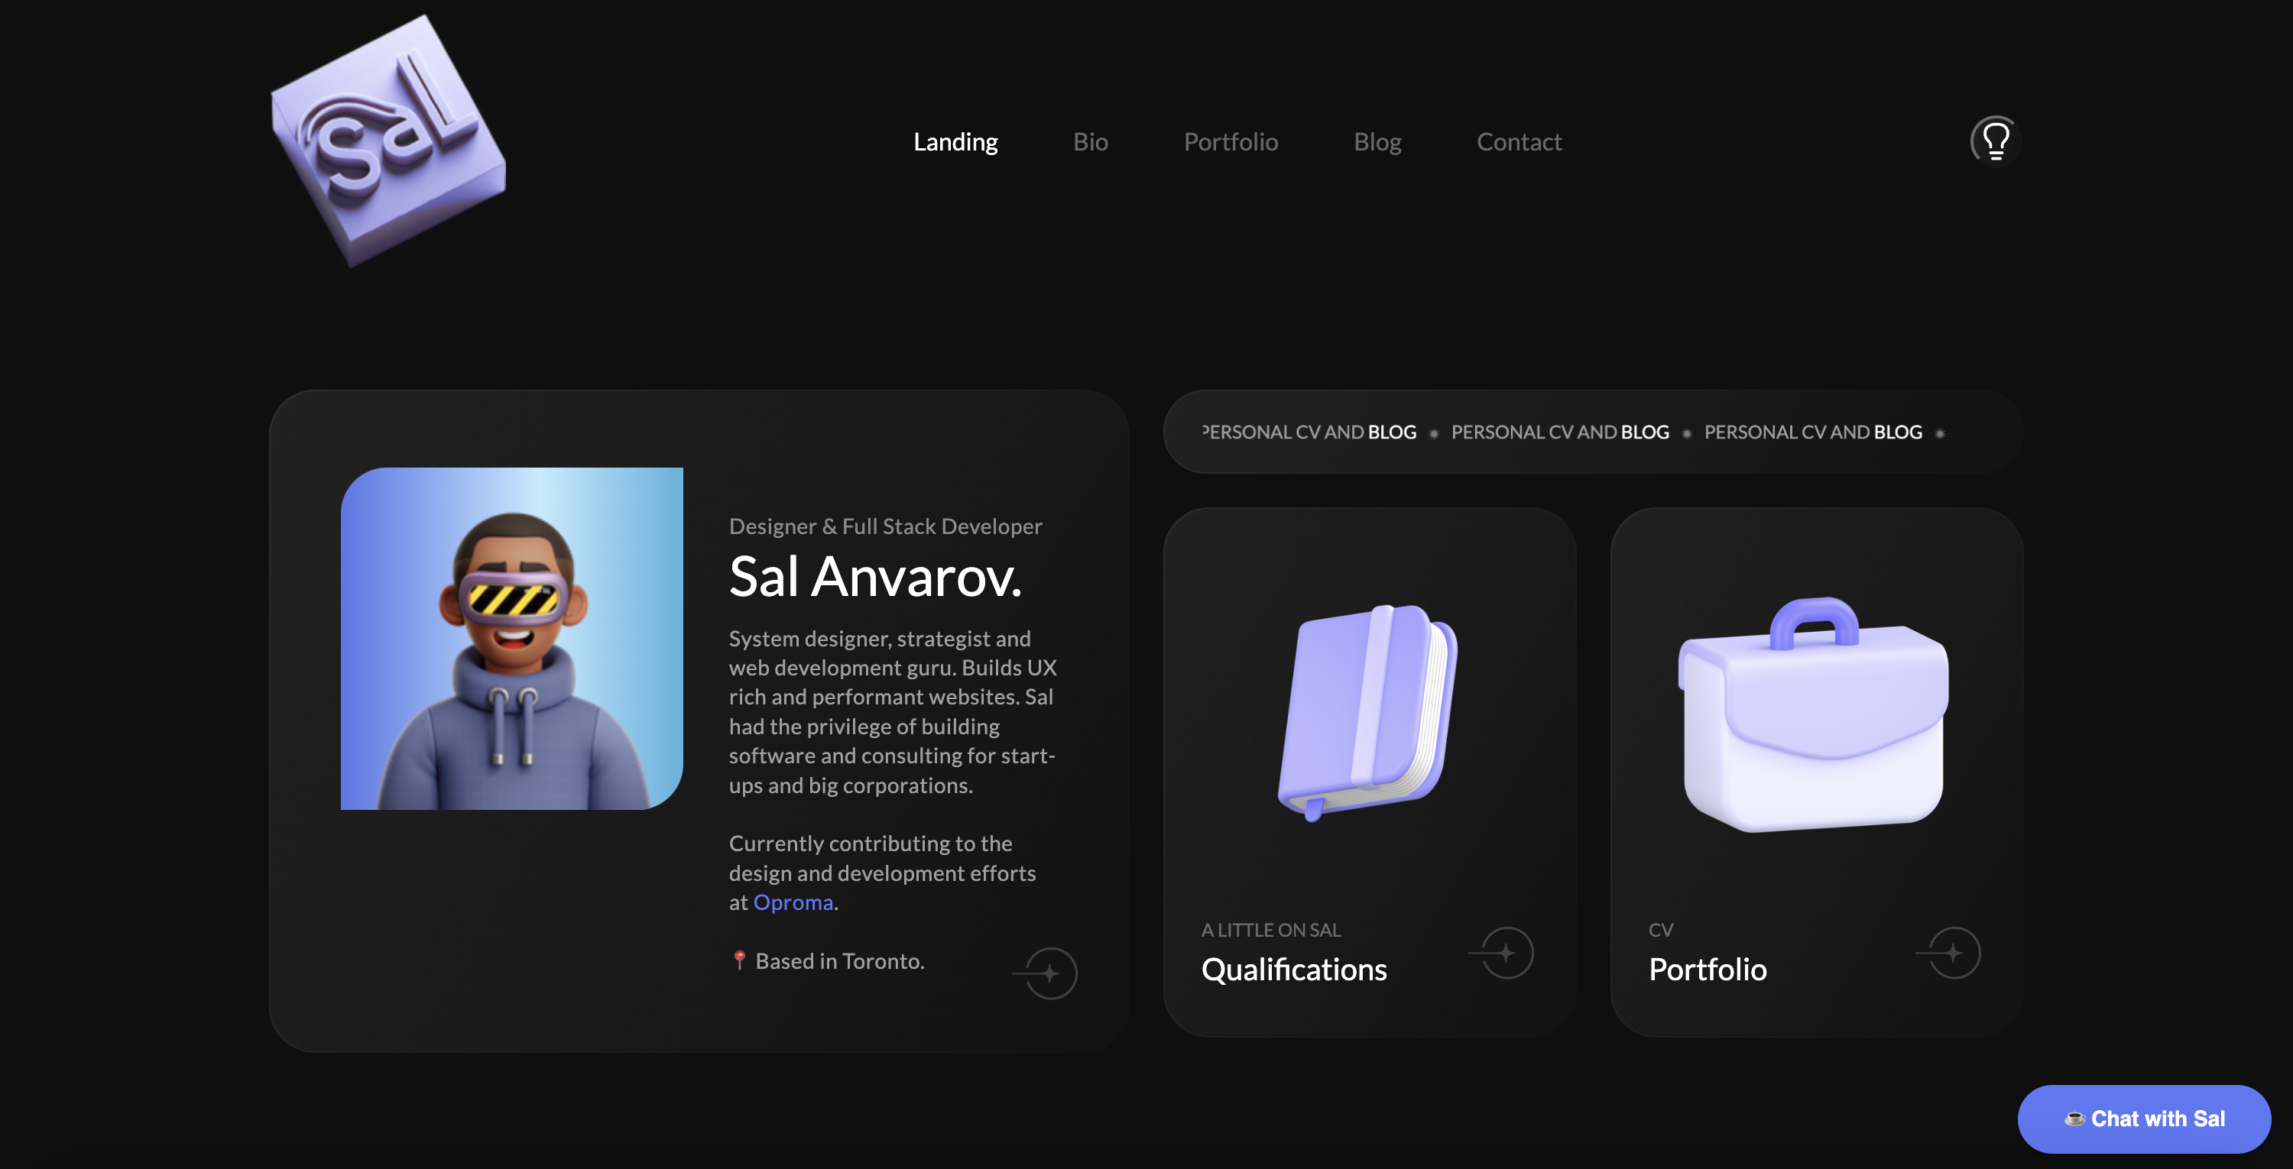Open the Contact page
Viewport: 2293px width, 1169px height.
click(1519, 141)
